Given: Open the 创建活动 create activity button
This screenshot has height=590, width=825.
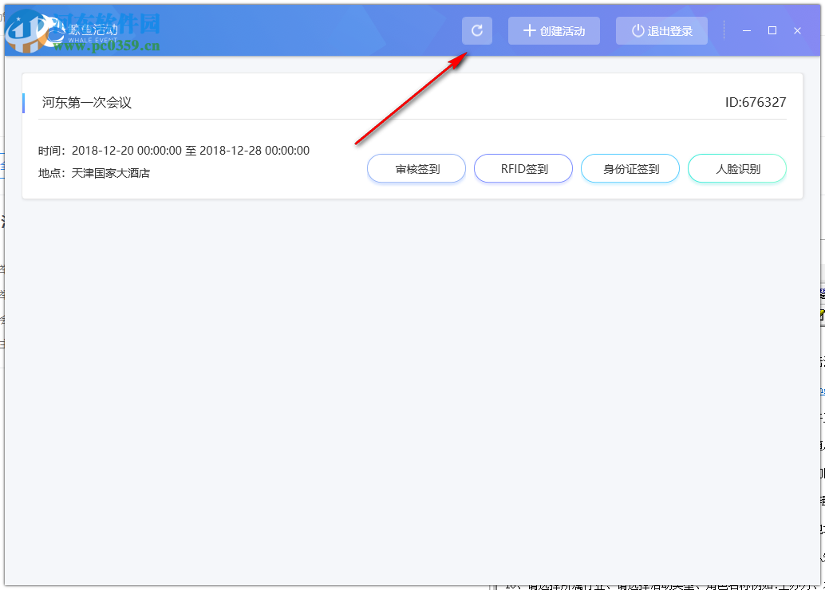Looking at the screenshot, I should tap(554, 30).
